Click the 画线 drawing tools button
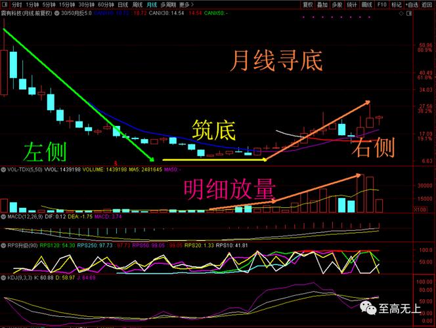Image resolution: width=436 pixels, height=328 pixels. [366, 5]
